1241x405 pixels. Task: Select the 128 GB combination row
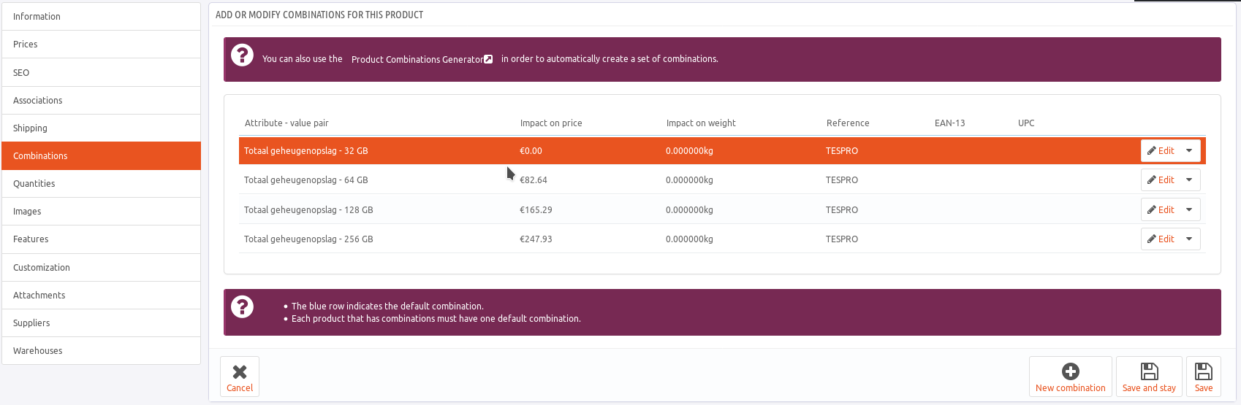308,210
